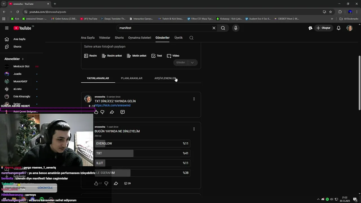Open the sparkle badge icon beside Oluştur
Screen dimensions: 361x203
[310, 28]
